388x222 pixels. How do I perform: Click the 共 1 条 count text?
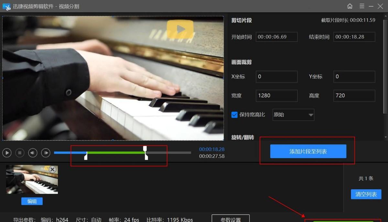[366, 178]
